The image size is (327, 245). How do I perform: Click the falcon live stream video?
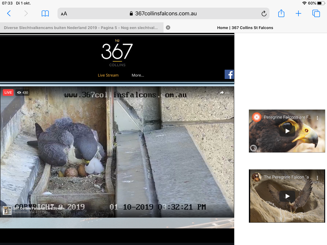[117, 152]
